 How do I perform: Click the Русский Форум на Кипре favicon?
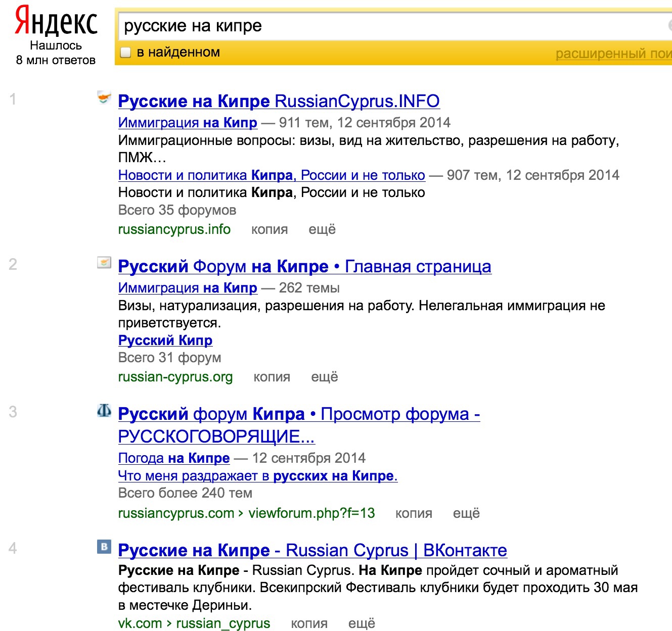tap(104, 263)
